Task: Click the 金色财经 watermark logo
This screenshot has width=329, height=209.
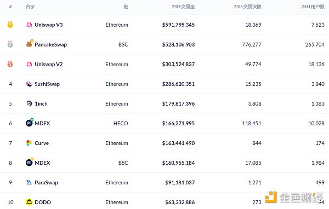Action: tap(294, 198)
